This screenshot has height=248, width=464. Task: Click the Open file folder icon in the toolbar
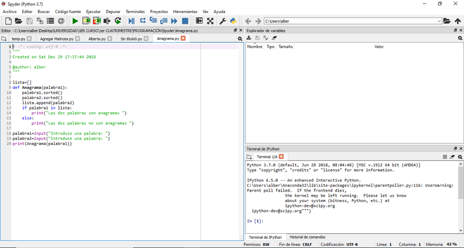click(x=18, y=21)
